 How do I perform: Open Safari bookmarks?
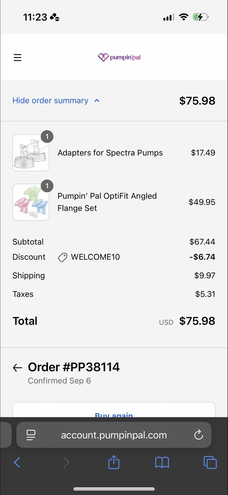pos(162,462)
